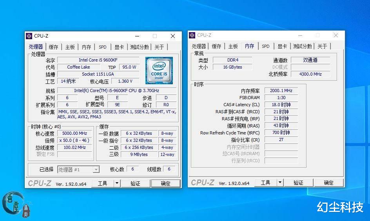
Task: Click the 2000.1 MHz memory frequency value
Action: pos(281,91)
